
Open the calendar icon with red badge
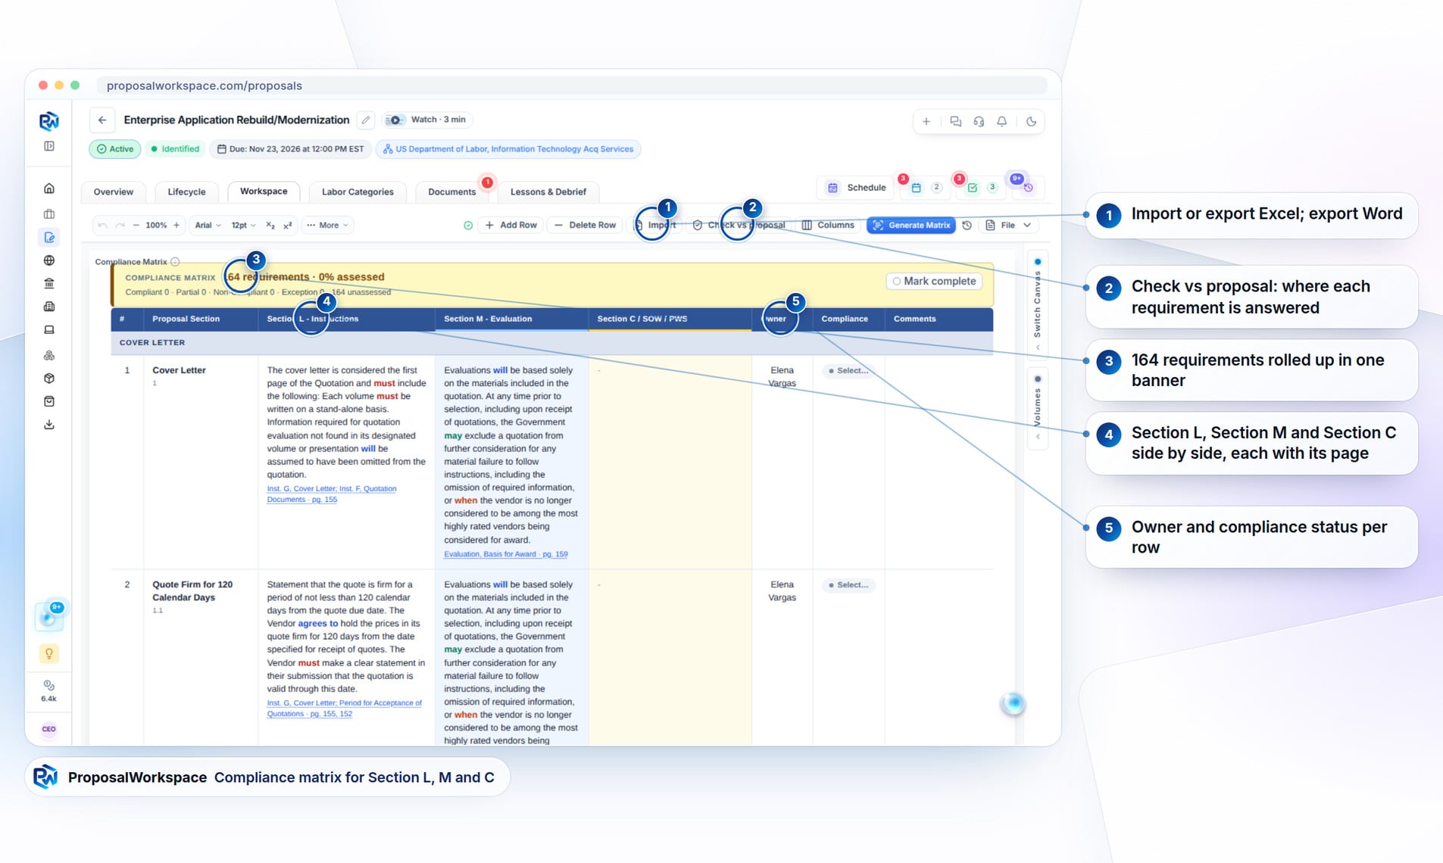click(x=916, y=187)
